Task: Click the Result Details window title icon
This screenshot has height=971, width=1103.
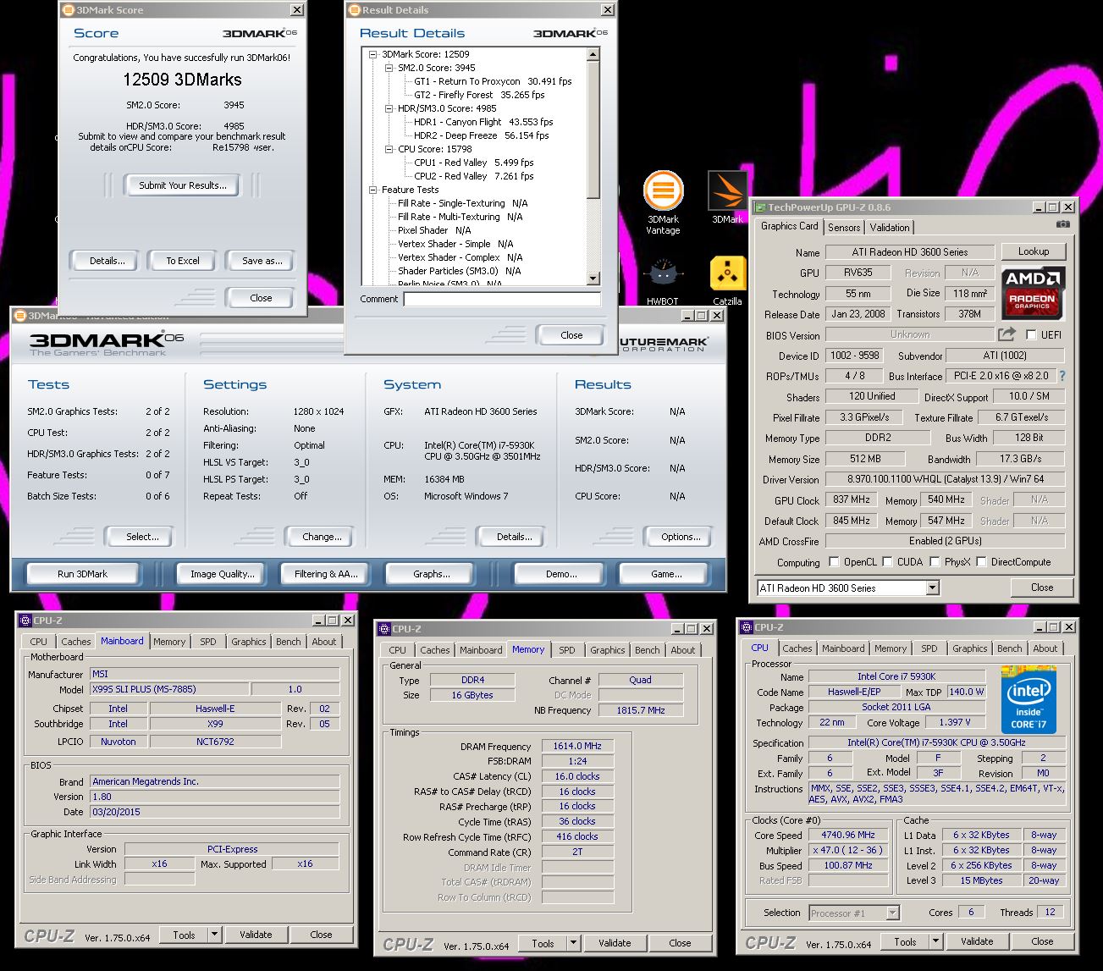Action: pyautogui.click(x=355, y=10)
